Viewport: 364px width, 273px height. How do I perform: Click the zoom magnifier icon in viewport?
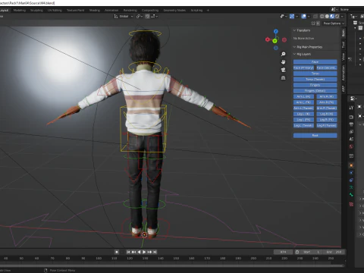click(x=284, y=54)
